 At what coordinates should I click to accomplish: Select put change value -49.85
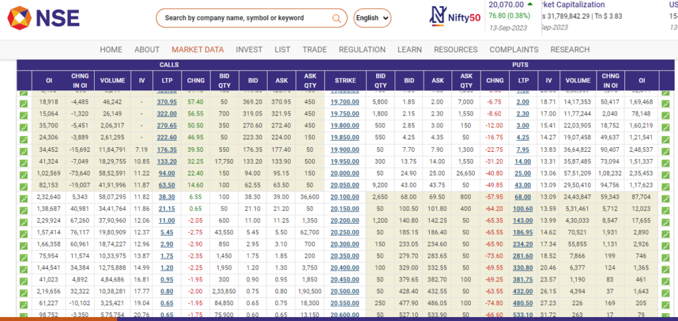[495, 185]
